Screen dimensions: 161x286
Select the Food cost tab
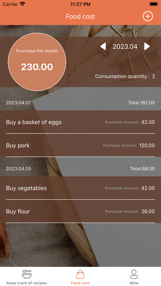pyautogui.click(x=80, y=277)
